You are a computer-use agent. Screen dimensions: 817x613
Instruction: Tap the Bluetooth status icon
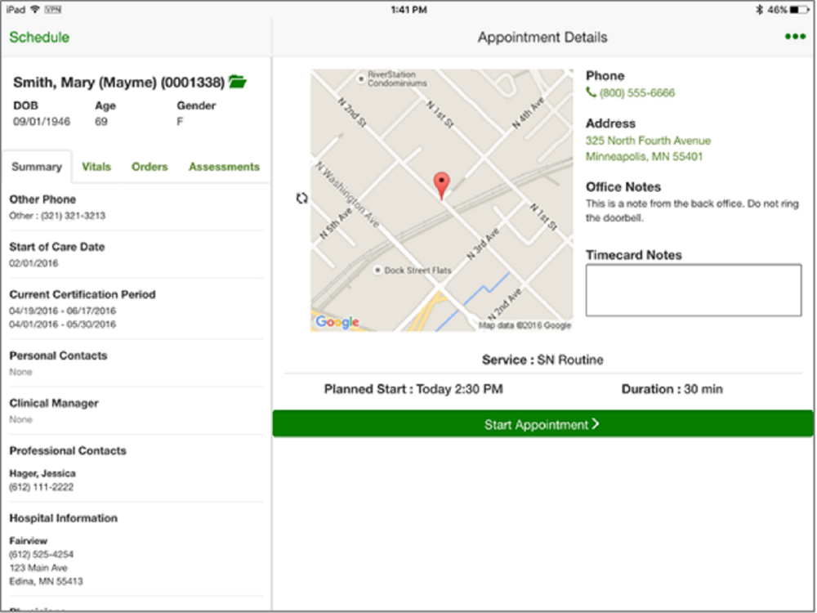(x=759, y=9)
